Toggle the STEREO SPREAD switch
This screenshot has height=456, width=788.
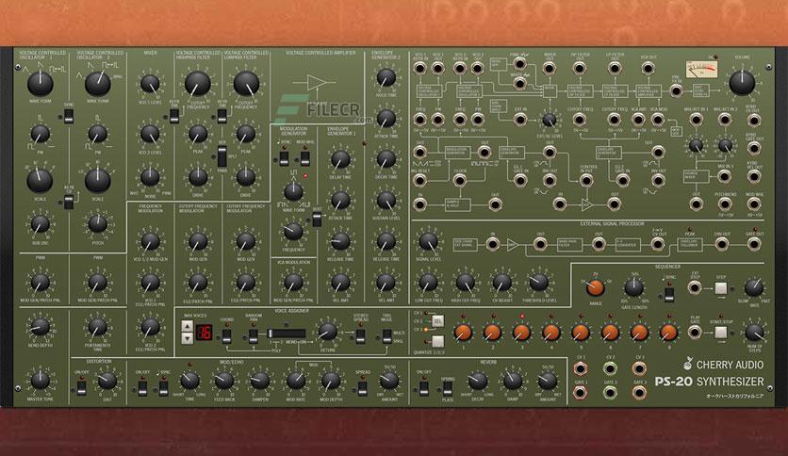coord(360,336)
